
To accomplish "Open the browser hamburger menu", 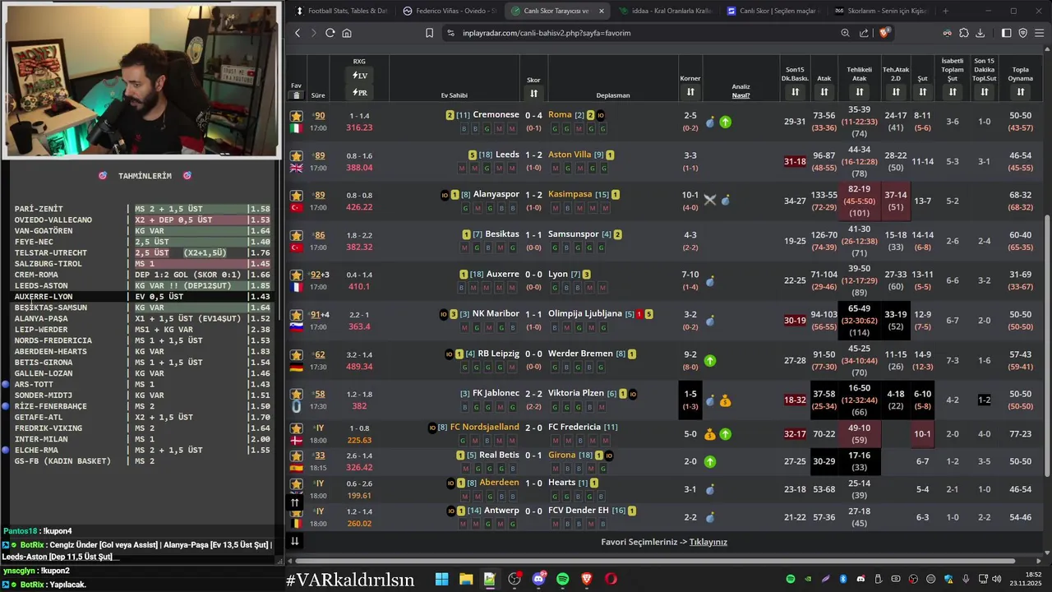I will [1039, 33].
